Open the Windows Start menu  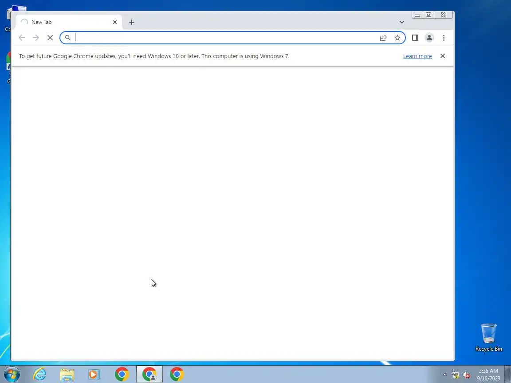(12, 374)
